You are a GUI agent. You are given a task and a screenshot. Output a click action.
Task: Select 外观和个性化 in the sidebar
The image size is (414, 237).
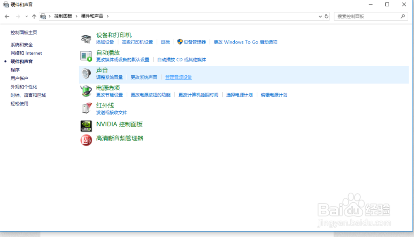24,87
